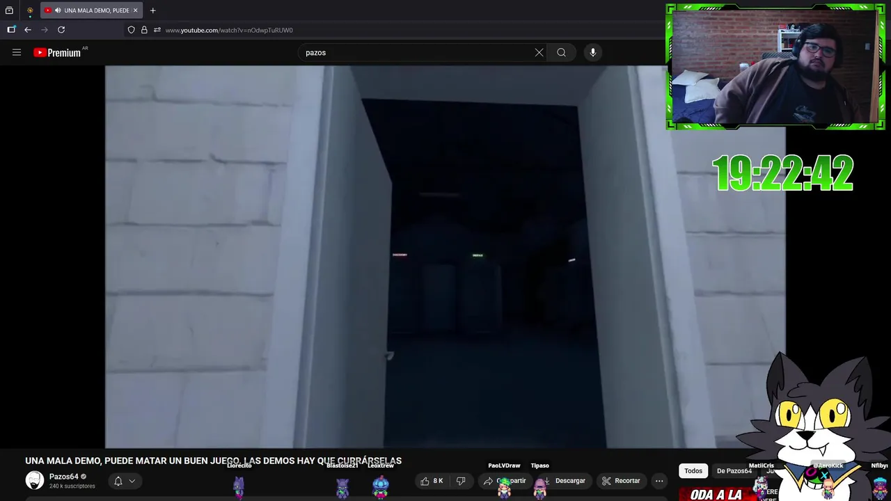This screenshot has width=891, height=501.
Task: Close the UNA MALA DEMO tab
Action: tap(135, 10)
